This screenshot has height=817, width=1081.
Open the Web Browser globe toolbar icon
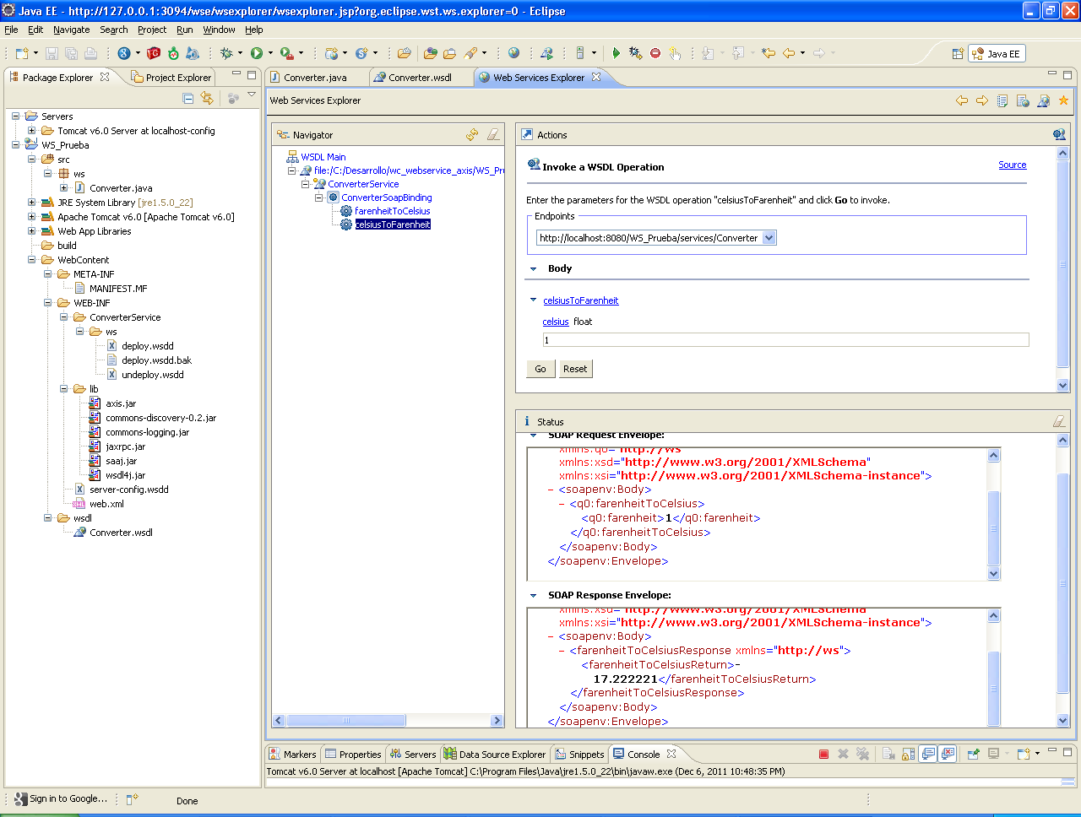click(x=513, y=53)
